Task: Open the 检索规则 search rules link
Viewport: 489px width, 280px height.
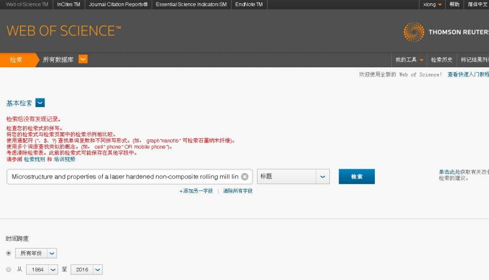Action: (34, 159)
